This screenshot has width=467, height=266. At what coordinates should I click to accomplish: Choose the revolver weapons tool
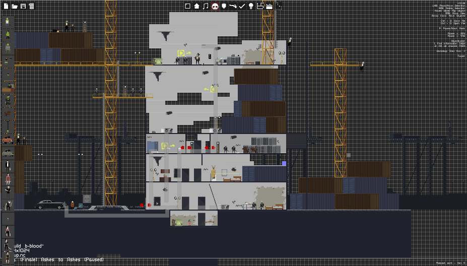[x=233, y=6]
